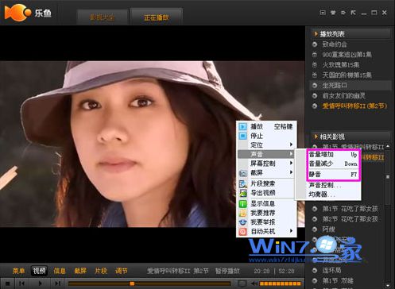Click the camera icon beside 截屏 in menu

click(x=242, y=173)
